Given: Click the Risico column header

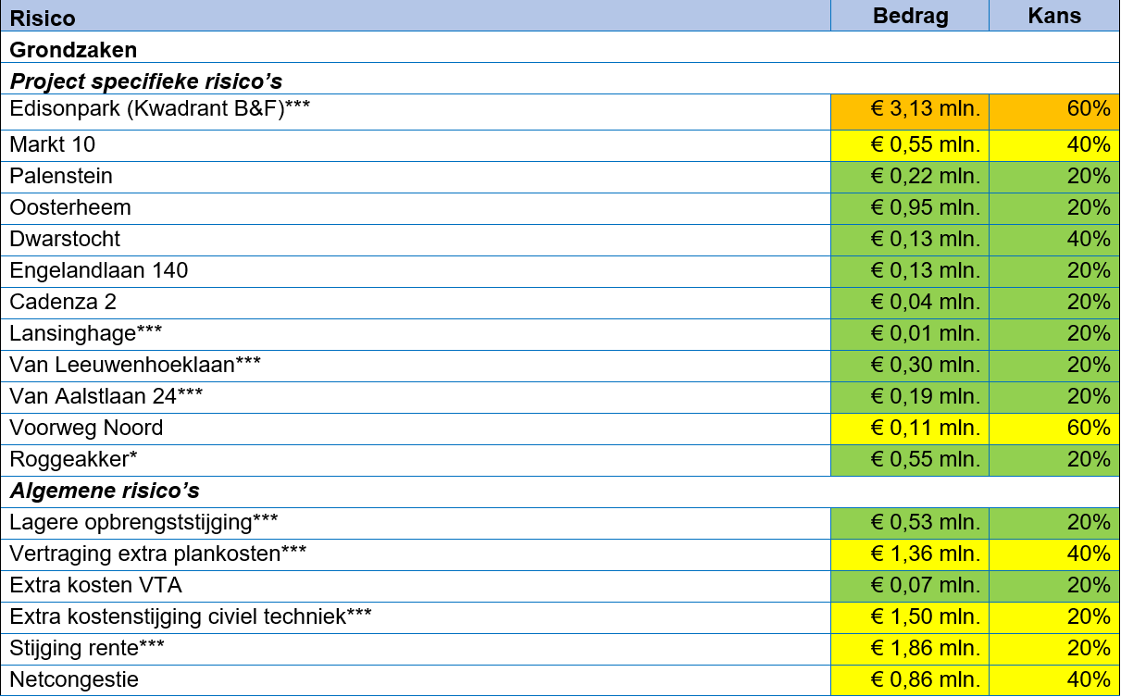Looking at the screenshot, I should point(43,18).
